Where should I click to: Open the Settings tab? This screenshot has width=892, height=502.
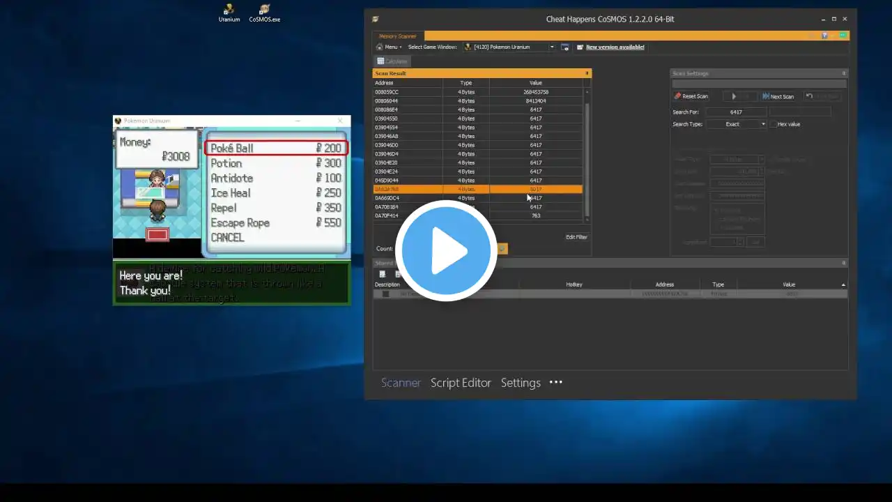(521, 383)
